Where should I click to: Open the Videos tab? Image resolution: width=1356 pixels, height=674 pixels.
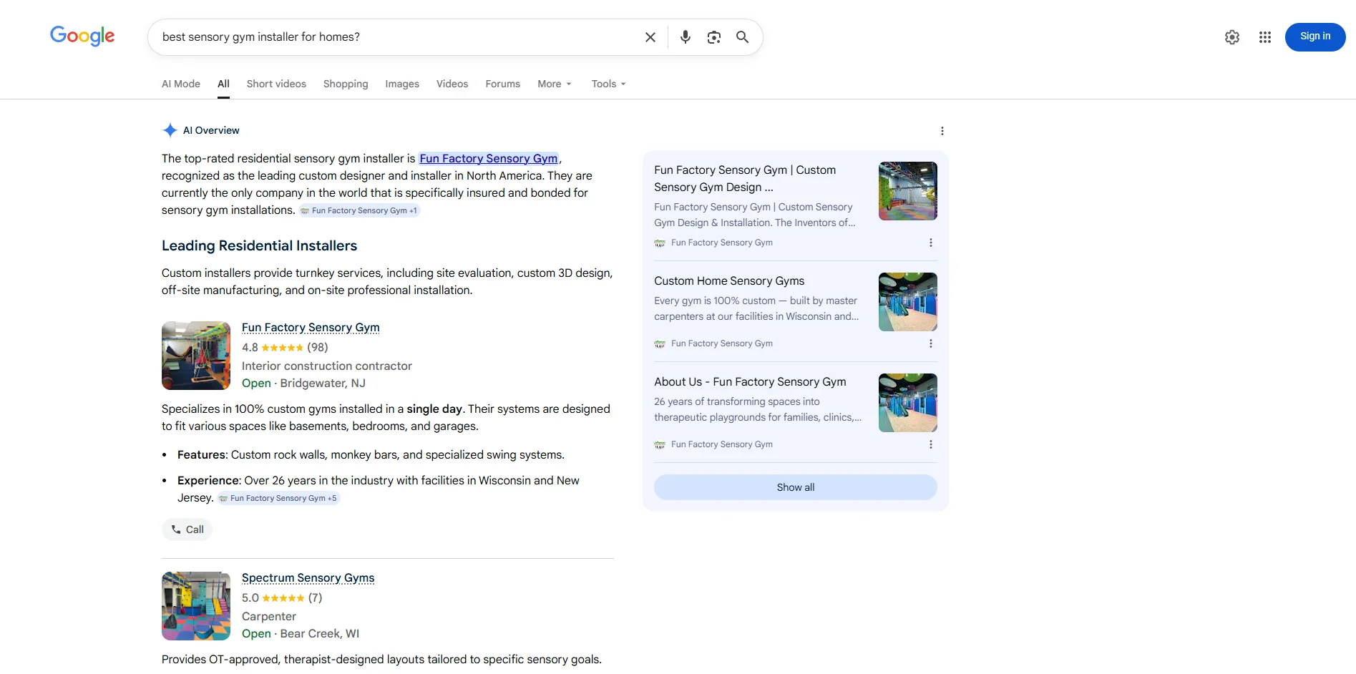click(x=452, y=84)
